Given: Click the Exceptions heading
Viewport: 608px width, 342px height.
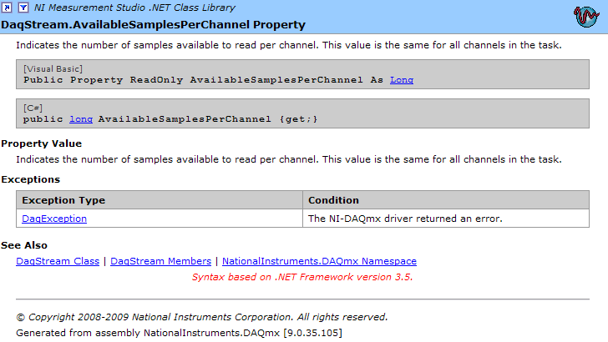Looking at the screenshot, I should [x=31, y=179].
